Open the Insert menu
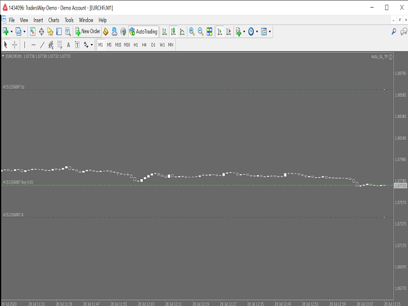The width and height of the screenshot is (408, 306). (38, 20)
